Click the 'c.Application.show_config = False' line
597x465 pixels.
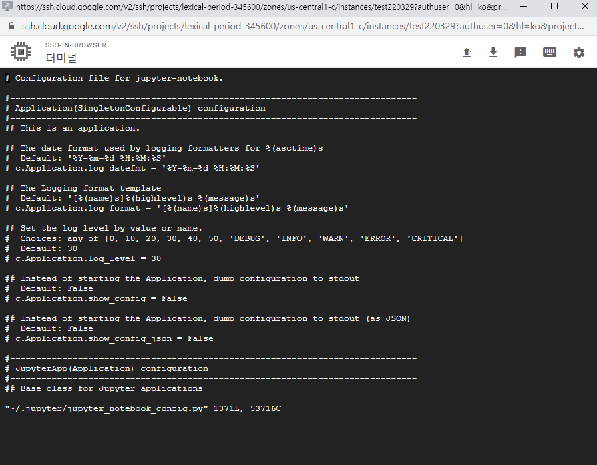point(96,298)
